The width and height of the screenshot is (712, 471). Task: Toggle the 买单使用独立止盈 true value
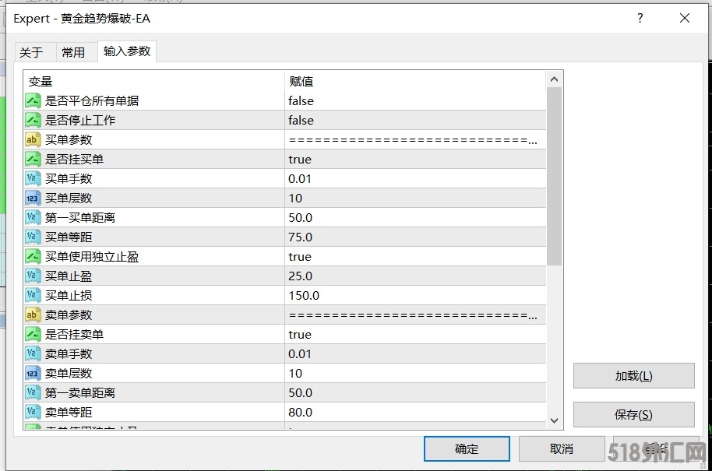[300, 256]
